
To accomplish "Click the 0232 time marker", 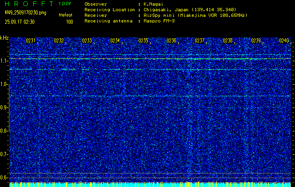I will (59, 41).
